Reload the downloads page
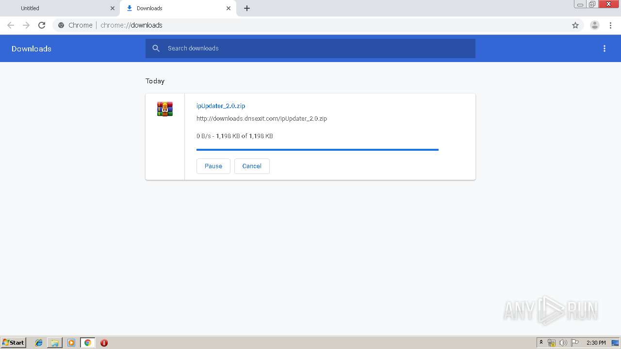 42,25
